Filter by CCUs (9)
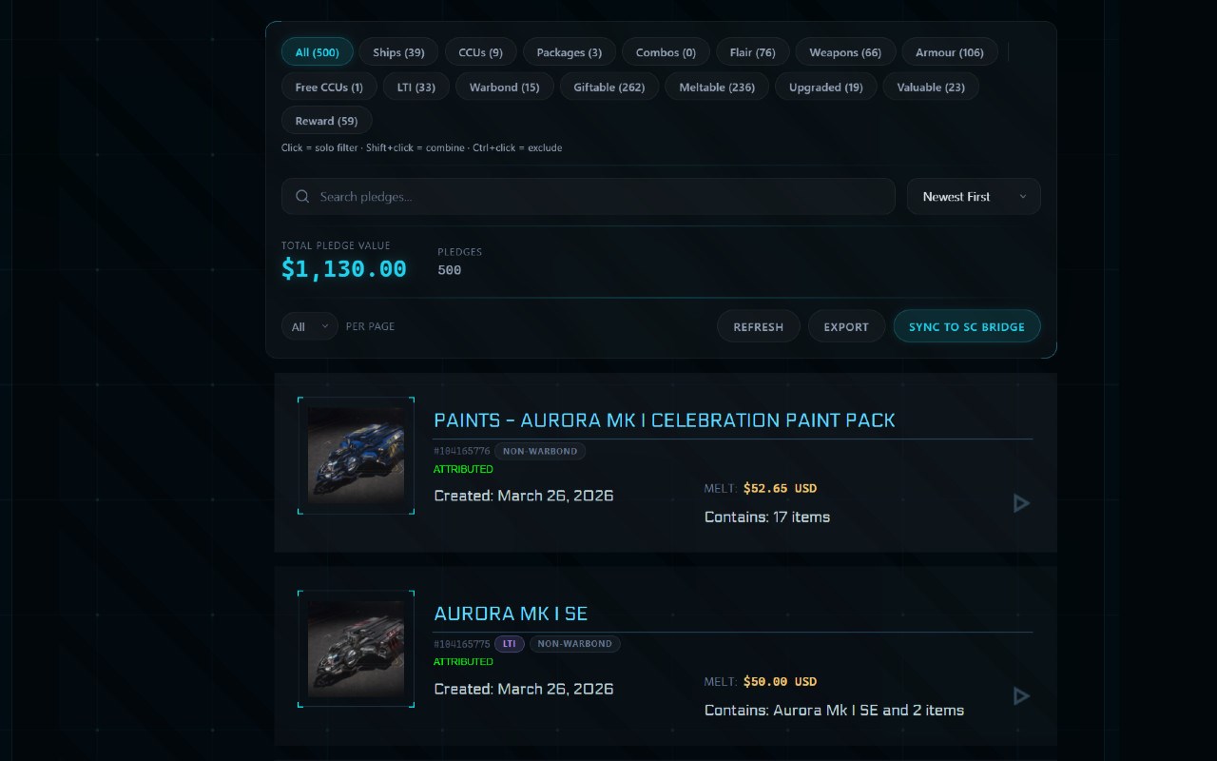This screenshot has height=761, width=1217. (480, 52)
